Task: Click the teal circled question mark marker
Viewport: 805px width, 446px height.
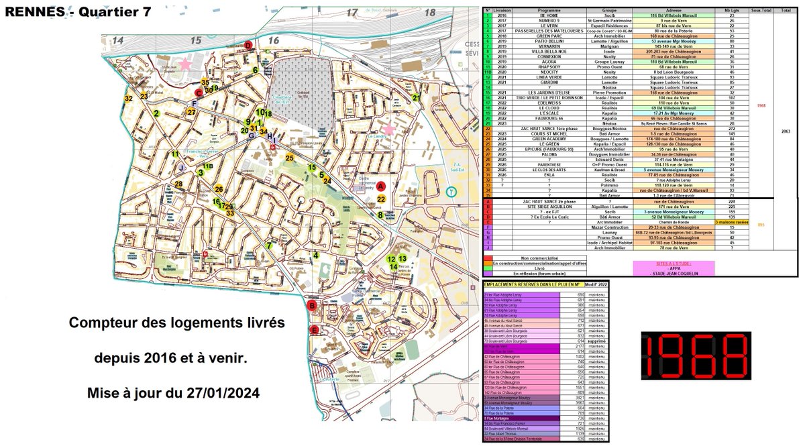Action: (451, 192)
